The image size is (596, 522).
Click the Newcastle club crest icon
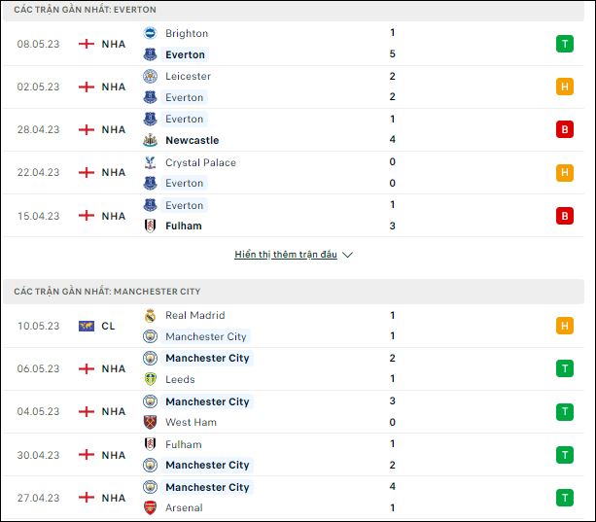click(150, 140)
